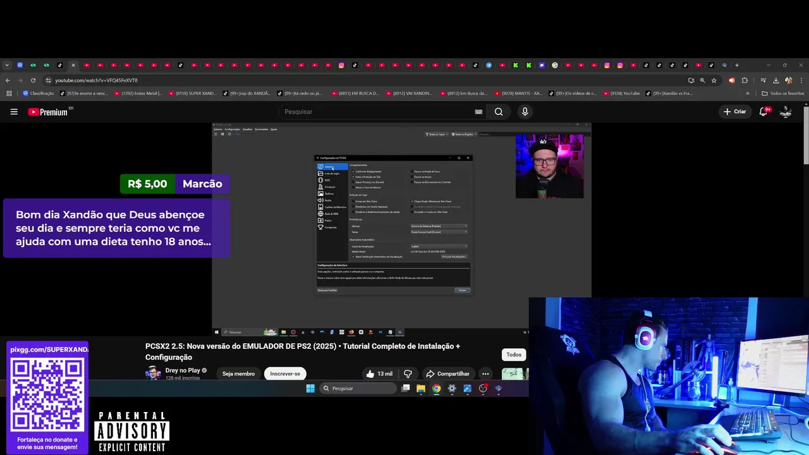Screen dimensions: 809x455
Task: Enable Pausar ao Iniciar checkbox
Action: [x=412, y=177]
